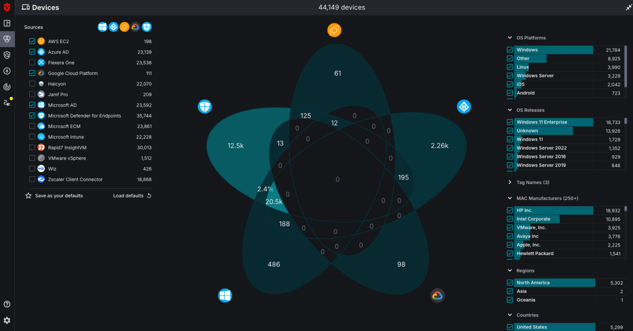Screen dimensions: 633x331
Task: Open the dashboard layout icon in the sidebar
Action: coord(7,23)
